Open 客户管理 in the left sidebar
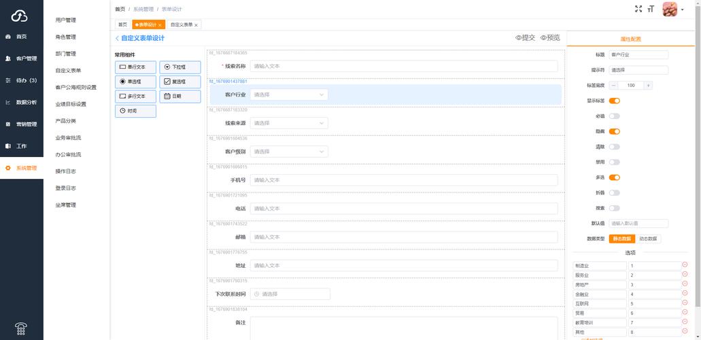 22,58
